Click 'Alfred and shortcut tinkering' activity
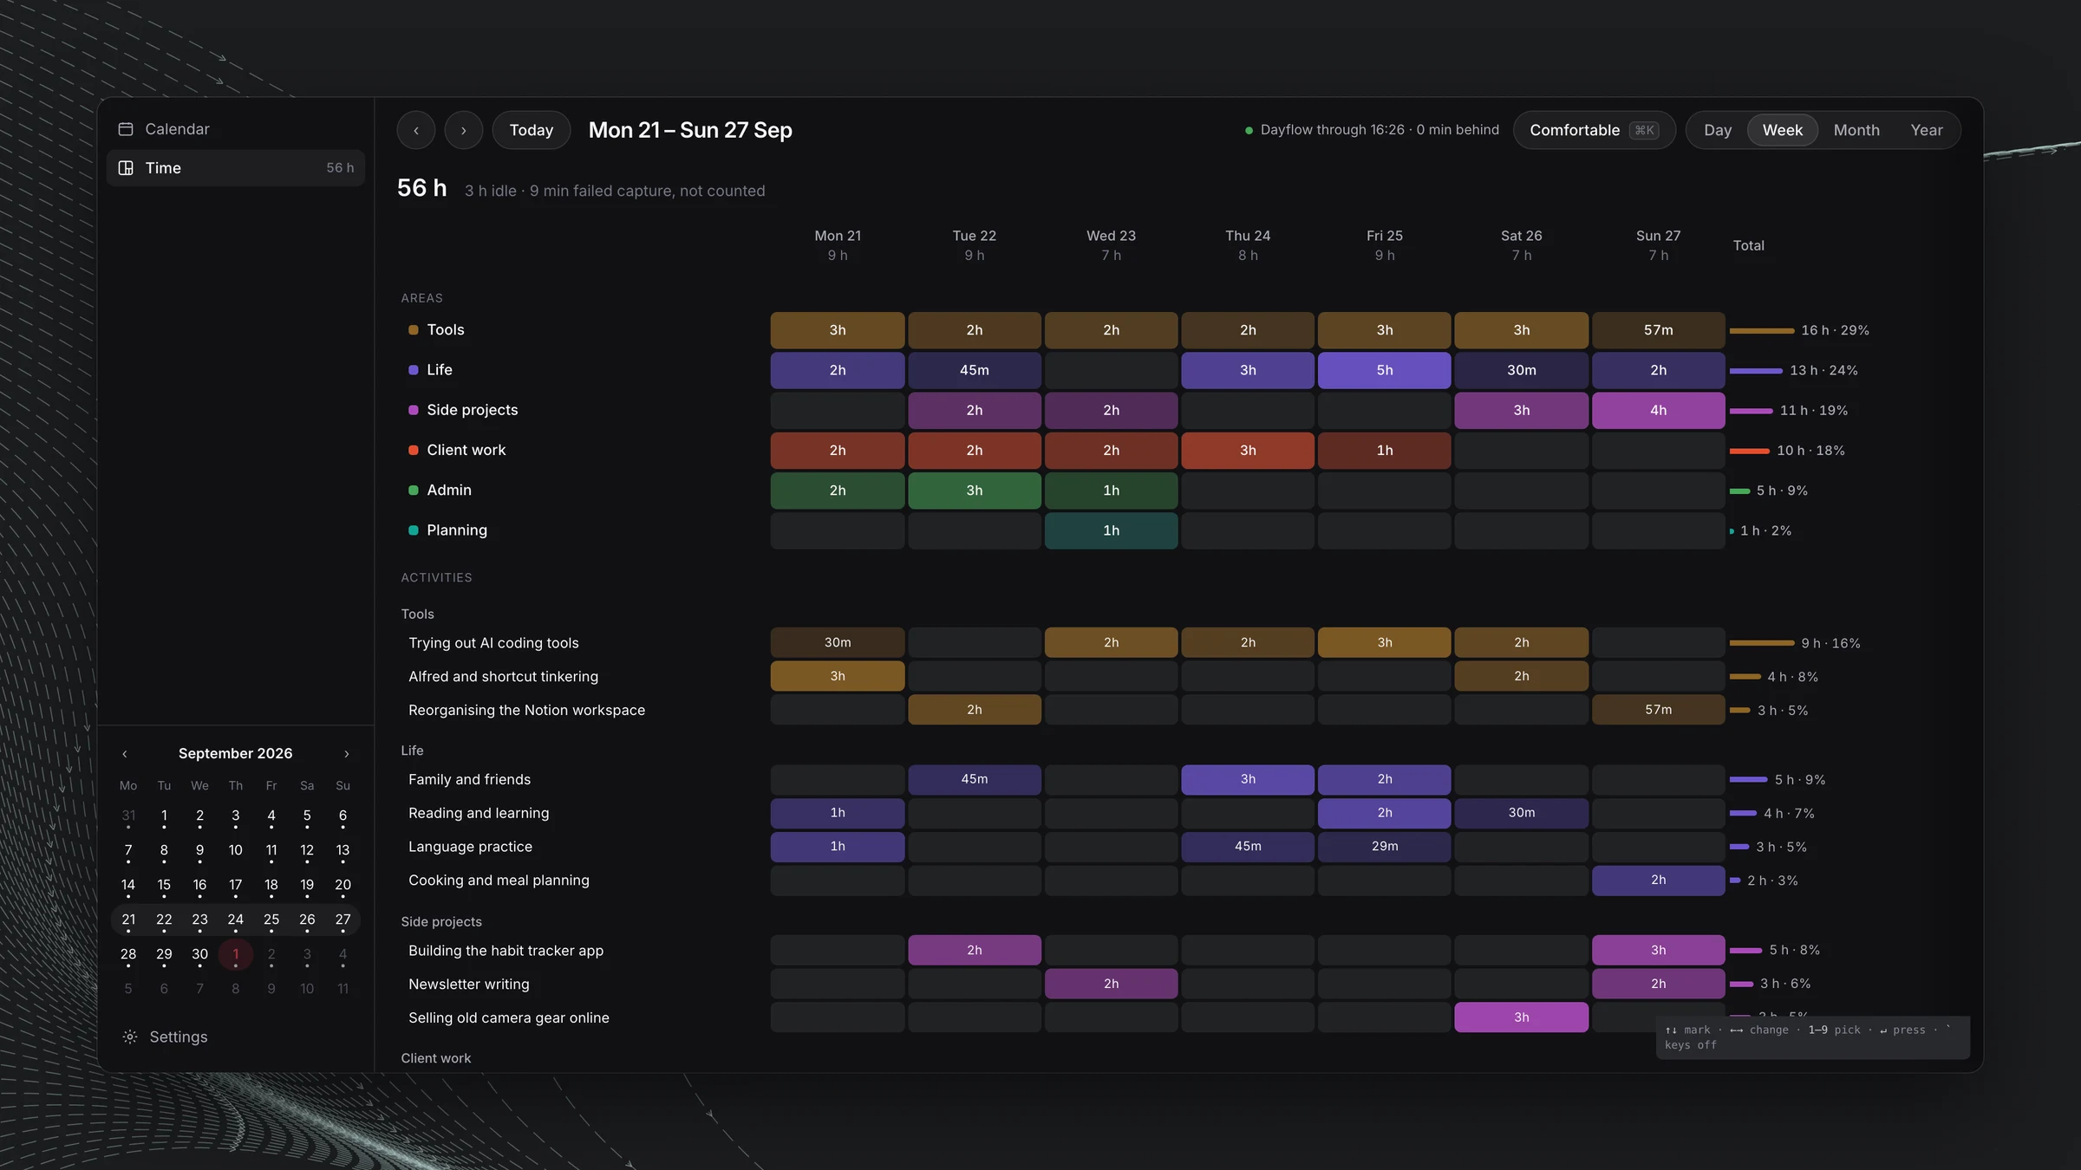2081x1170 pixels. 503,677
